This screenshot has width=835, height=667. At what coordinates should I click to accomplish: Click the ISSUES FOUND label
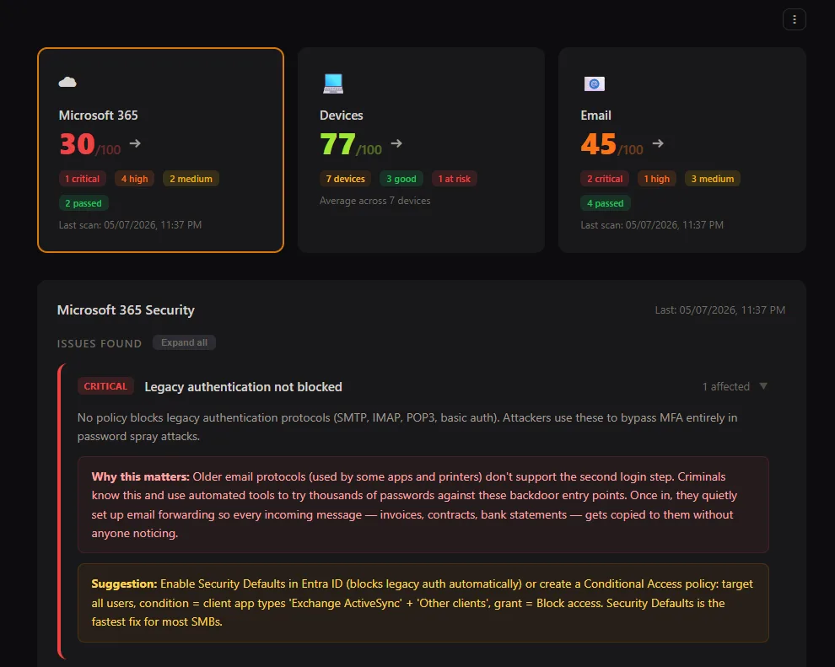pos(99,343)
